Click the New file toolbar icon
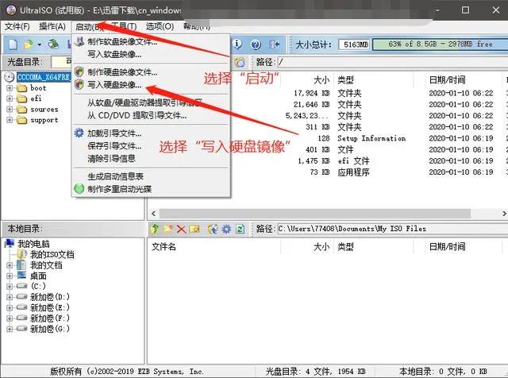Screen dimensions: 508x378 [13, 44]
